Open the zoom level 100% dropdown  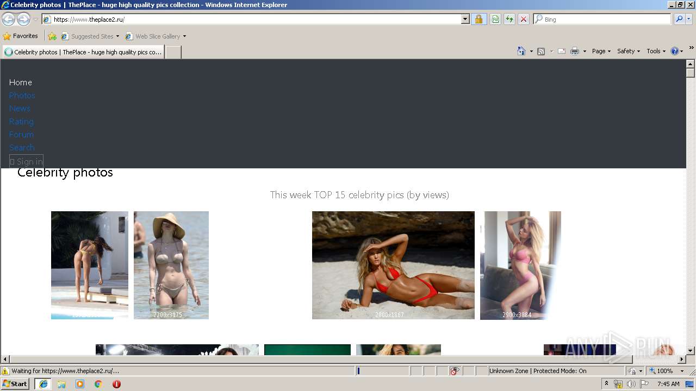(x=682, y=371)
